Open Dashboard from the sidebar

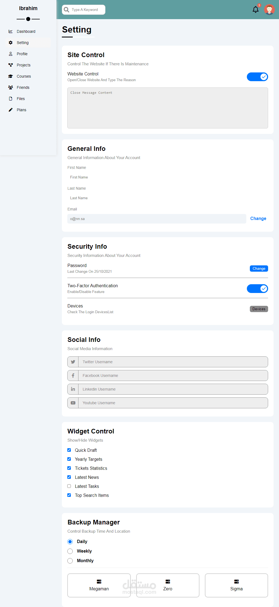tap(26, 31)
